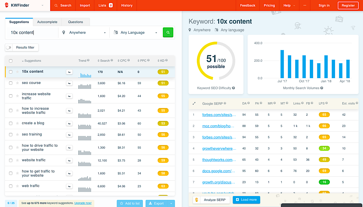Star the web traffic keyword
This screenshot has width=363, height=207.
tap(18, 186)
